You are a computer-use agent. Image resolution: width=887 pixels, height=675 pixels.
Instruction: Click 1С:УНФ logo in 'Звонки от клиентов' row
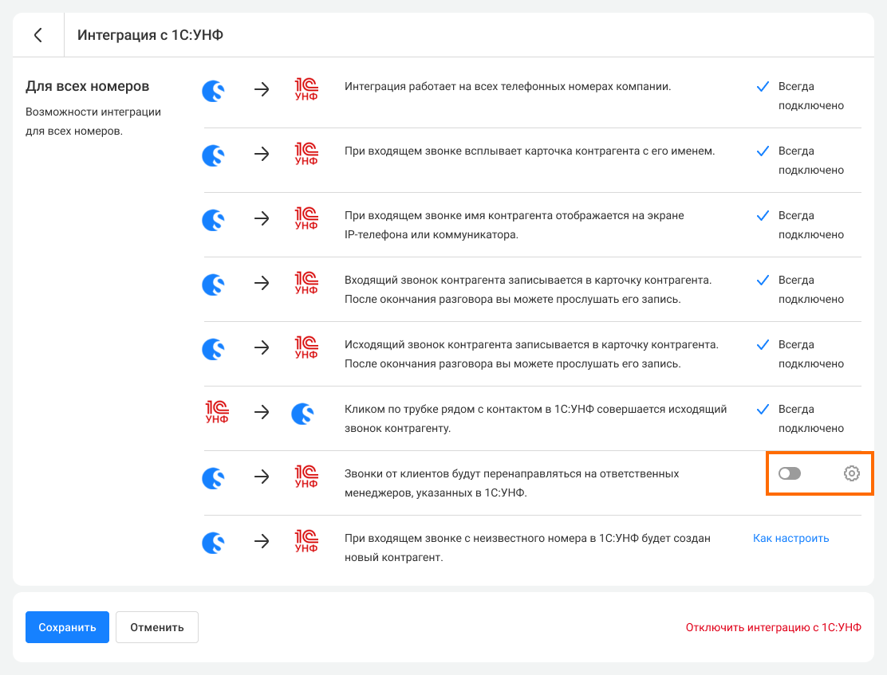click(x=306, y=476)
